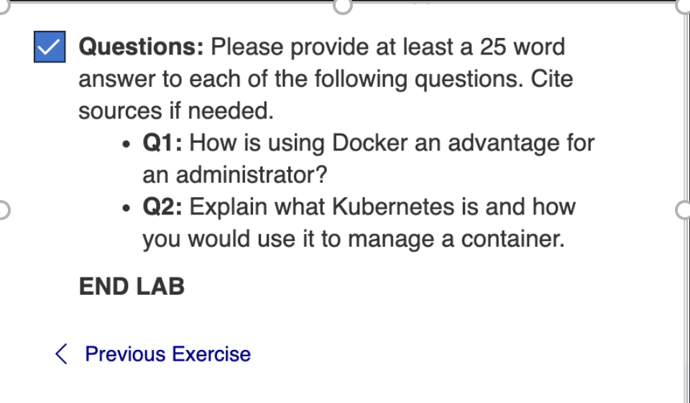Click the "sources if needed." line
Image resolution: width=690 pixels, height=403 pixels.
pyautogui.click(x=176, y=111)
